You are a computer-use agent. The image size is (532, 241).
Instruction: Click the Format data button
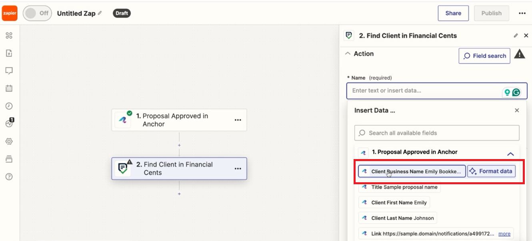[492, 171]
